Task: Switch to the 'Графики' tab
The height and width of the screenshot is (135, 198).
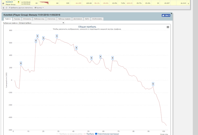Action: (x=8, y=19)
